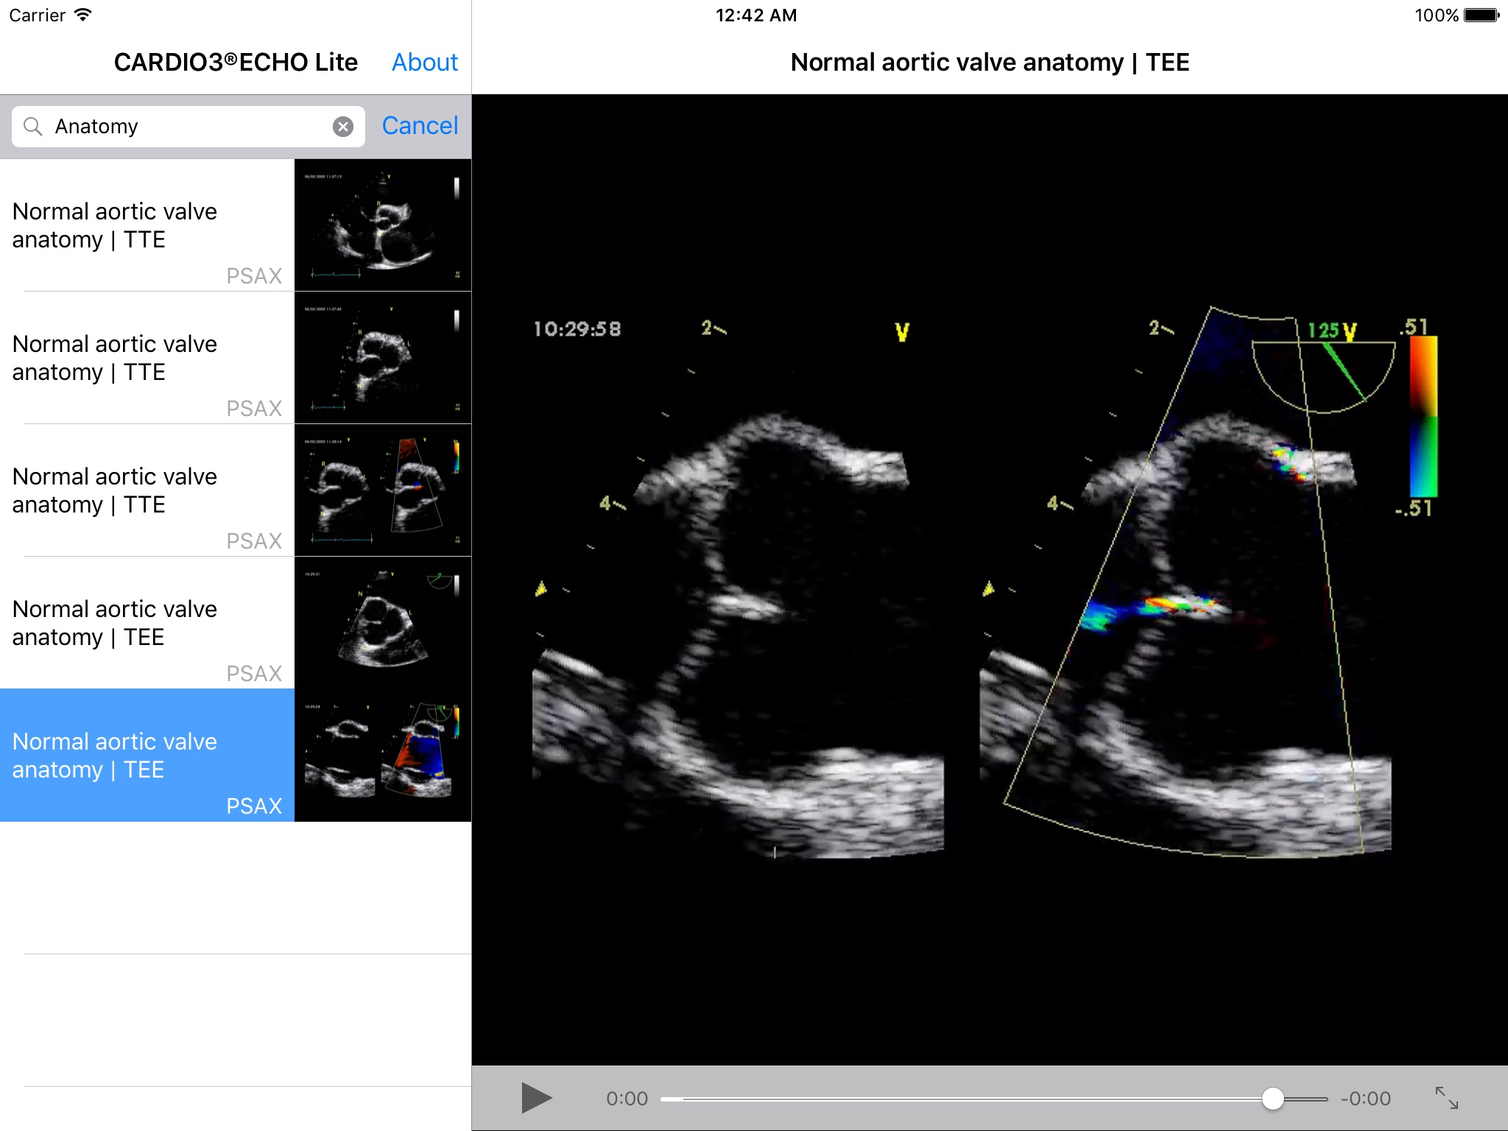Select the highlighted blue TEE entry
The image size is (1508, 1131).
(147, 755)
